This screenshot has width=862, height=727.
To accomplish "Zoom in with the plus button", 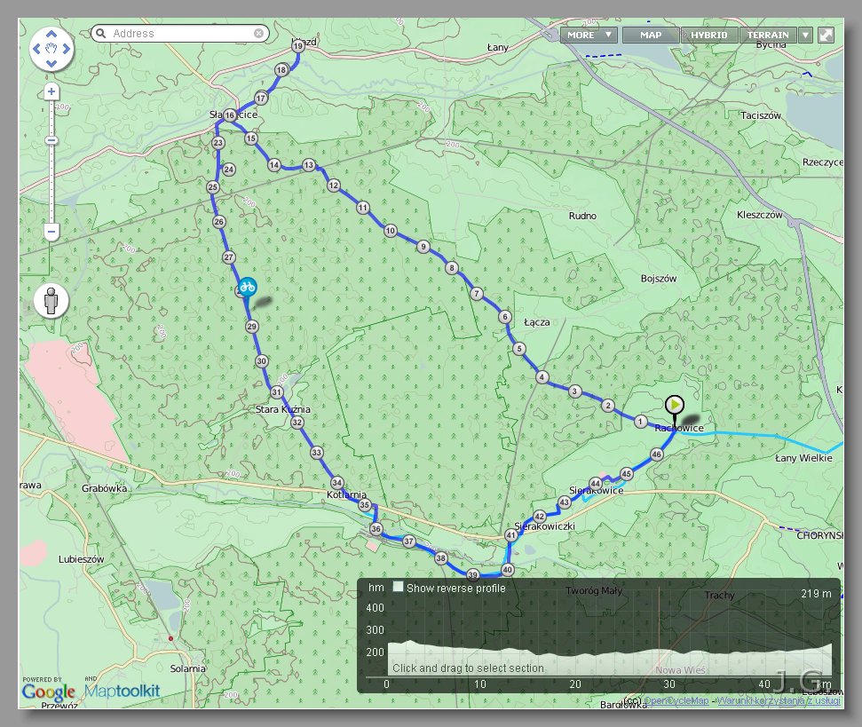I will pyautogui.click(x=51, y=91).
